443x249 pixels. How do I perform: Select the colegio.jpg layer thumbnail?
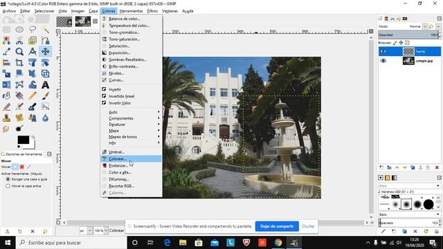click(408, 61)
